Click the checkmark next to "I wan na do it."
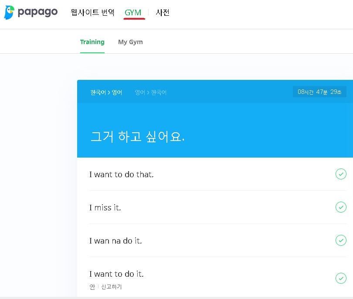The image size is (353, 299). pos(341,241)
